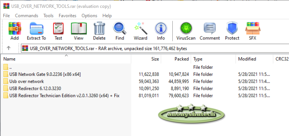Viewport: 289px width, 136px height.
Task: Click the SFX toolbar icon
Action: point(253,28)
